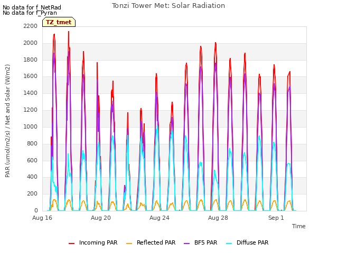
Task: Click the purple BF5 PAR legend swatch
Action: click(186, 244)
